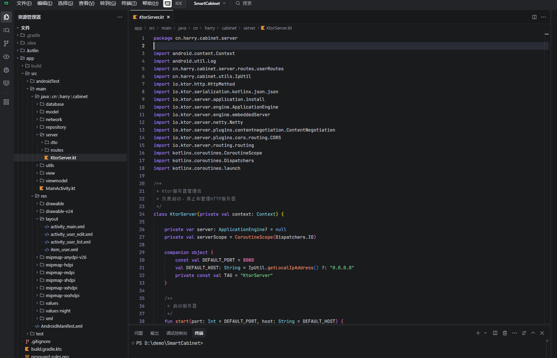Split the terminal panel
Image resolution: width=557 pixels, height=358 pixels.
495,333
